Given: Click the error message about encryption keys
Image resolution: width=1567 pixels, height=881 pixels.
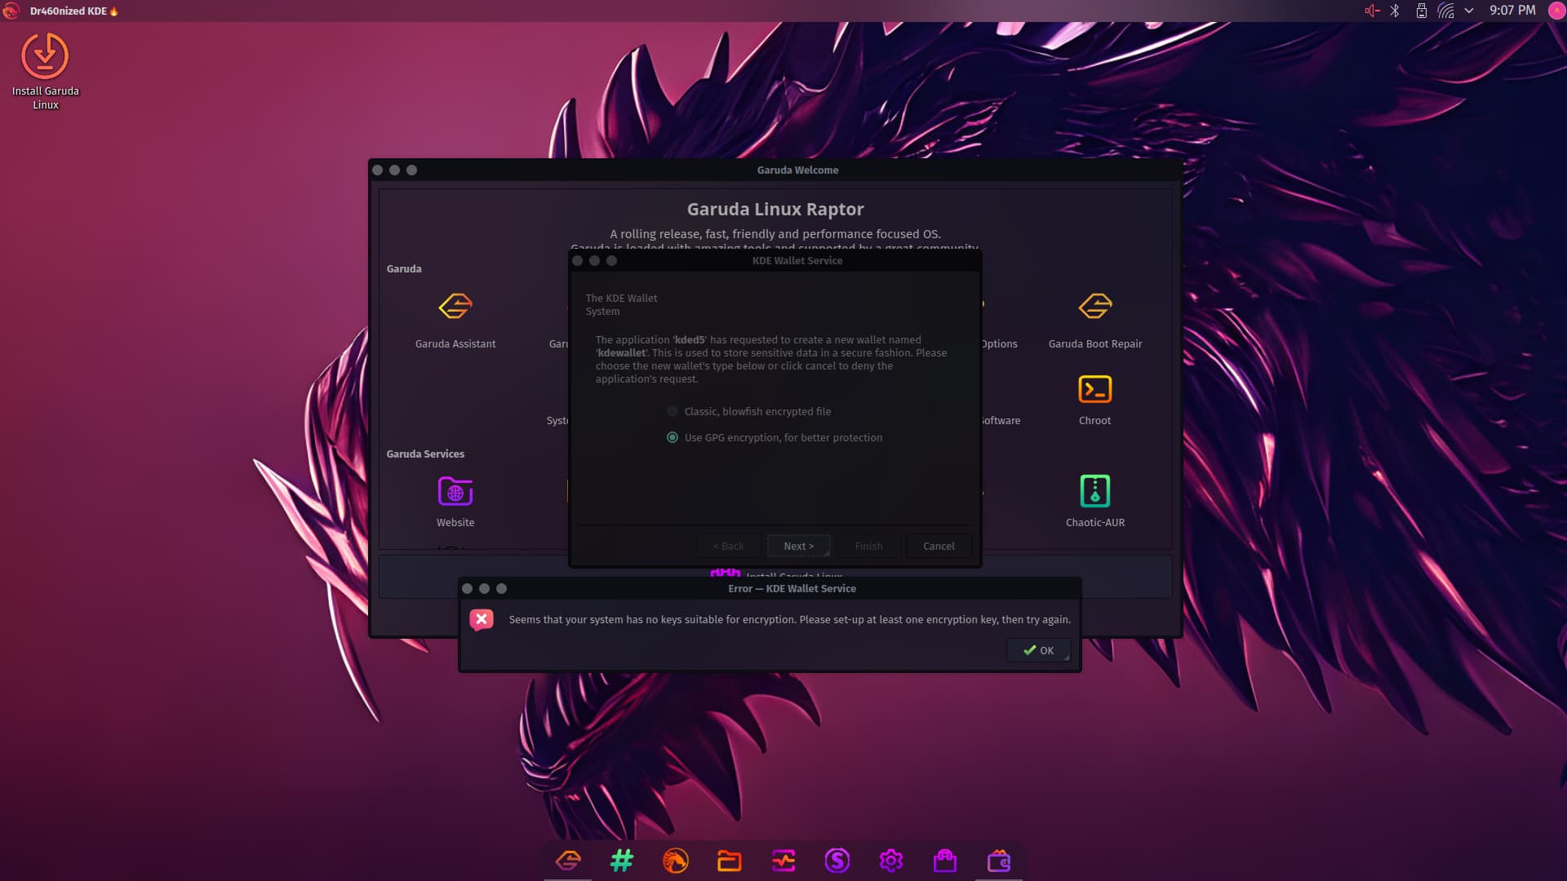Looking at the screenshot, I should (789, 619).
